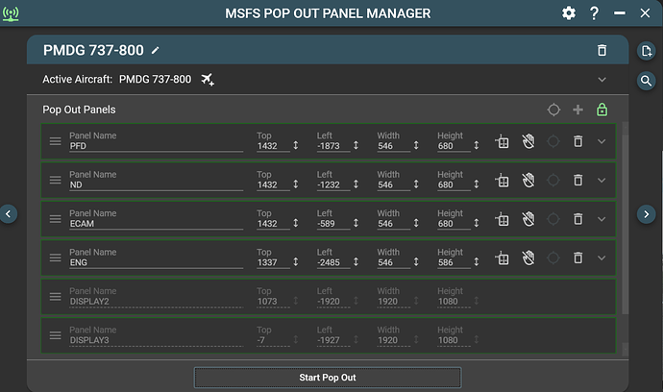
Task: Delete the ND panel
Action: (577, 180)
